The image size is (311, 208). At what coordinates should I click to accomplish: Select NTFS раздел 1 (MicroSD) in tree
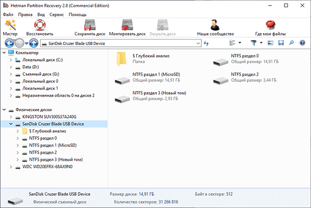click(53, 145)
